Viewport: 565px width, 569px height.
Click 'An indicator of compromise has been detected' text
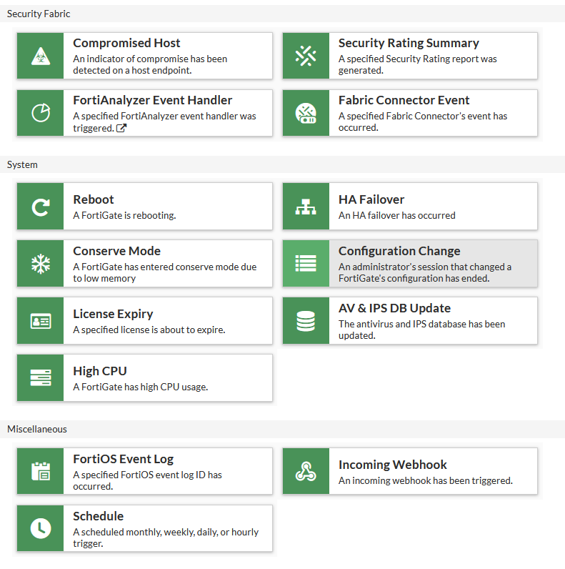[150, 64]
